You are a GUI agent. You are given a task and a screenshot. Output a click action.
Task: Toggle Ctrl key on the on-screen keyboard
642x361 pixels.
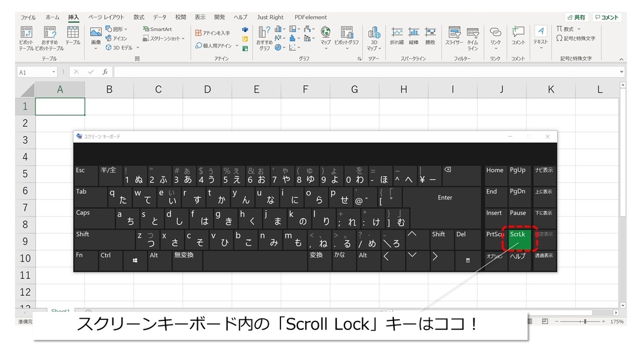(110, 261)
